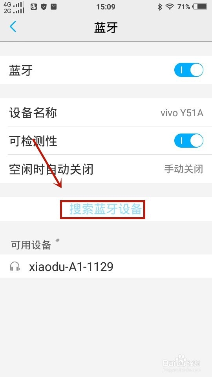Tap the battery indicator icon

(201, 7)
